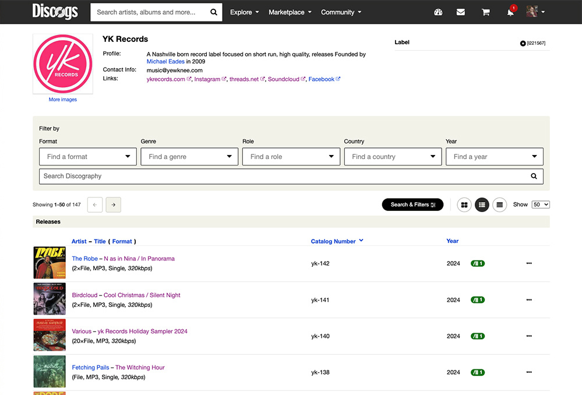Click collection badge for yk-140
582x395 pixels.
[478, 336]
